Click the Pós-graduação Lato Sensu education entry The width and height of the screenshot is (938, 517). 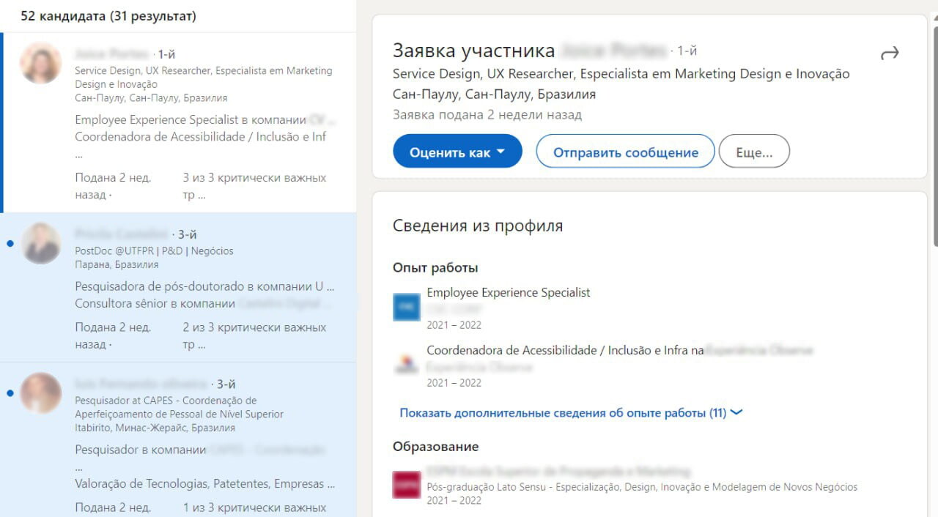642,487
